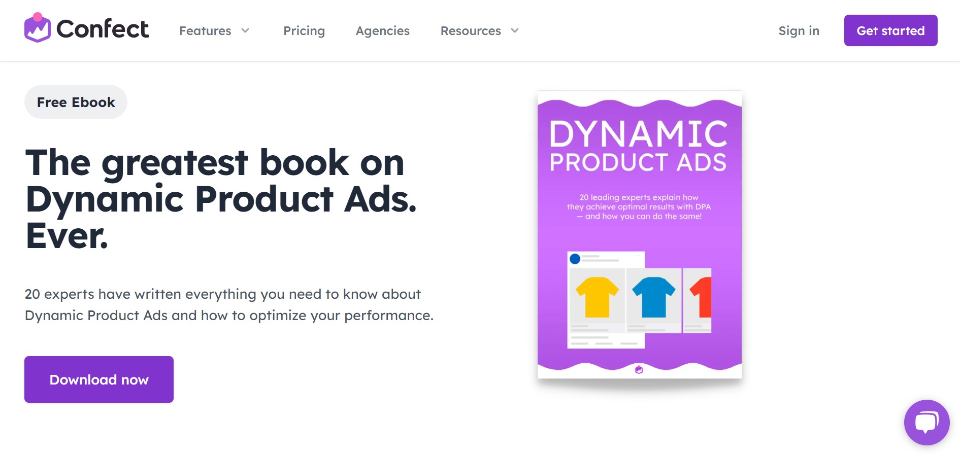Click the Download now button

pyautogui.click(x=99, y=379)
